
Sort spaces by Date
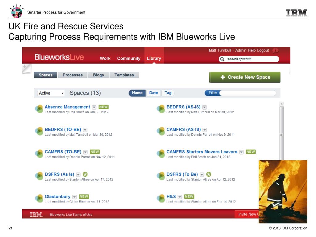[154, 93]
